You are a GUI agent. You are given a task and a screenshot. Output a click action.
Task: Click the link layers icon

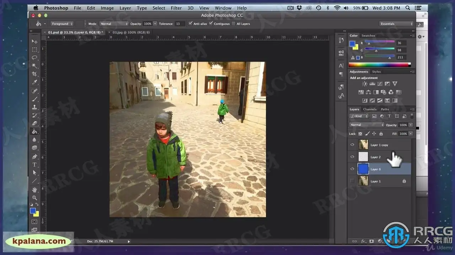click(x=354, y=241)
